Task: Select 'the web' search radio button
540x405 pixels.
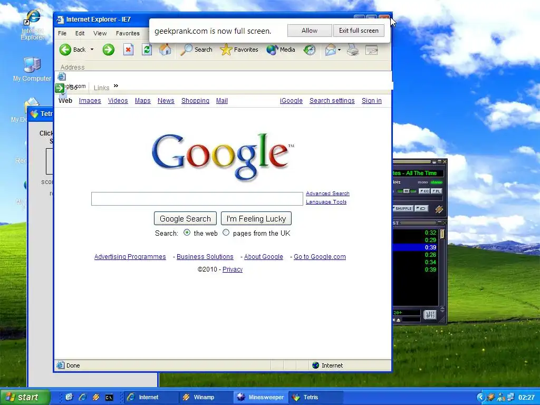Action: (x=187, y=233)
